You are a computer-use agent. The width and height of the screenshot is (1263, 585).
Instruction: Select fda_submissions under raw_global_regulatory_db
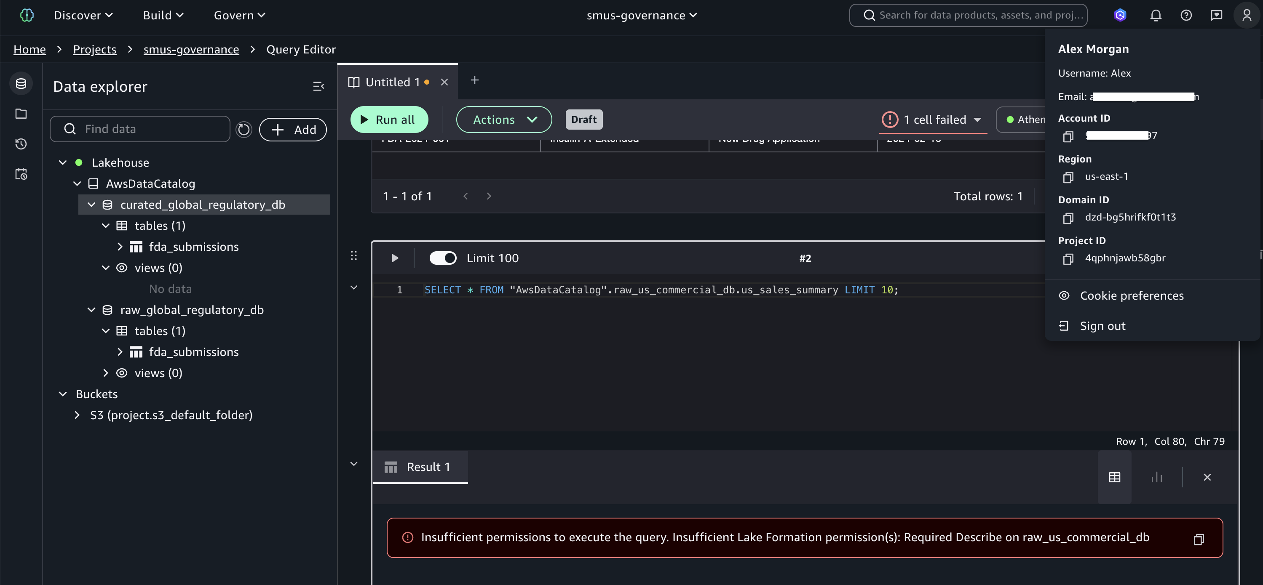tap(194, 352)
